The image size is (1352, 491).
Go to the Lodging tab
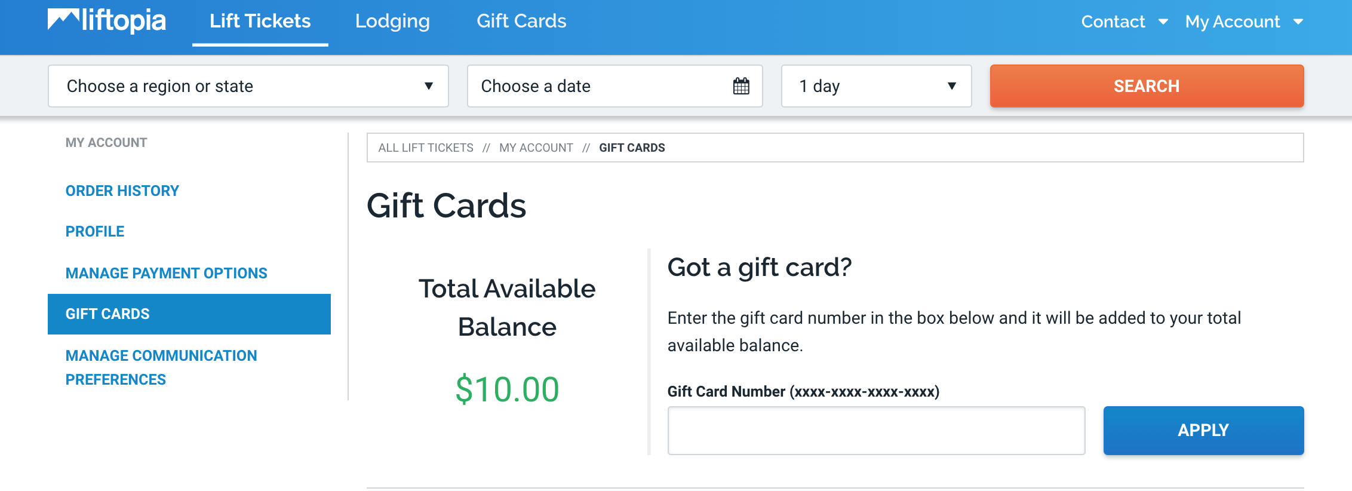point(392,22)
